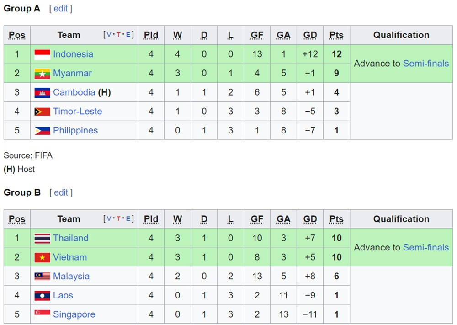Click the Indonesia flag icon
The height and width of the screenshot is (325, 457).
click(x=42, y=54)
